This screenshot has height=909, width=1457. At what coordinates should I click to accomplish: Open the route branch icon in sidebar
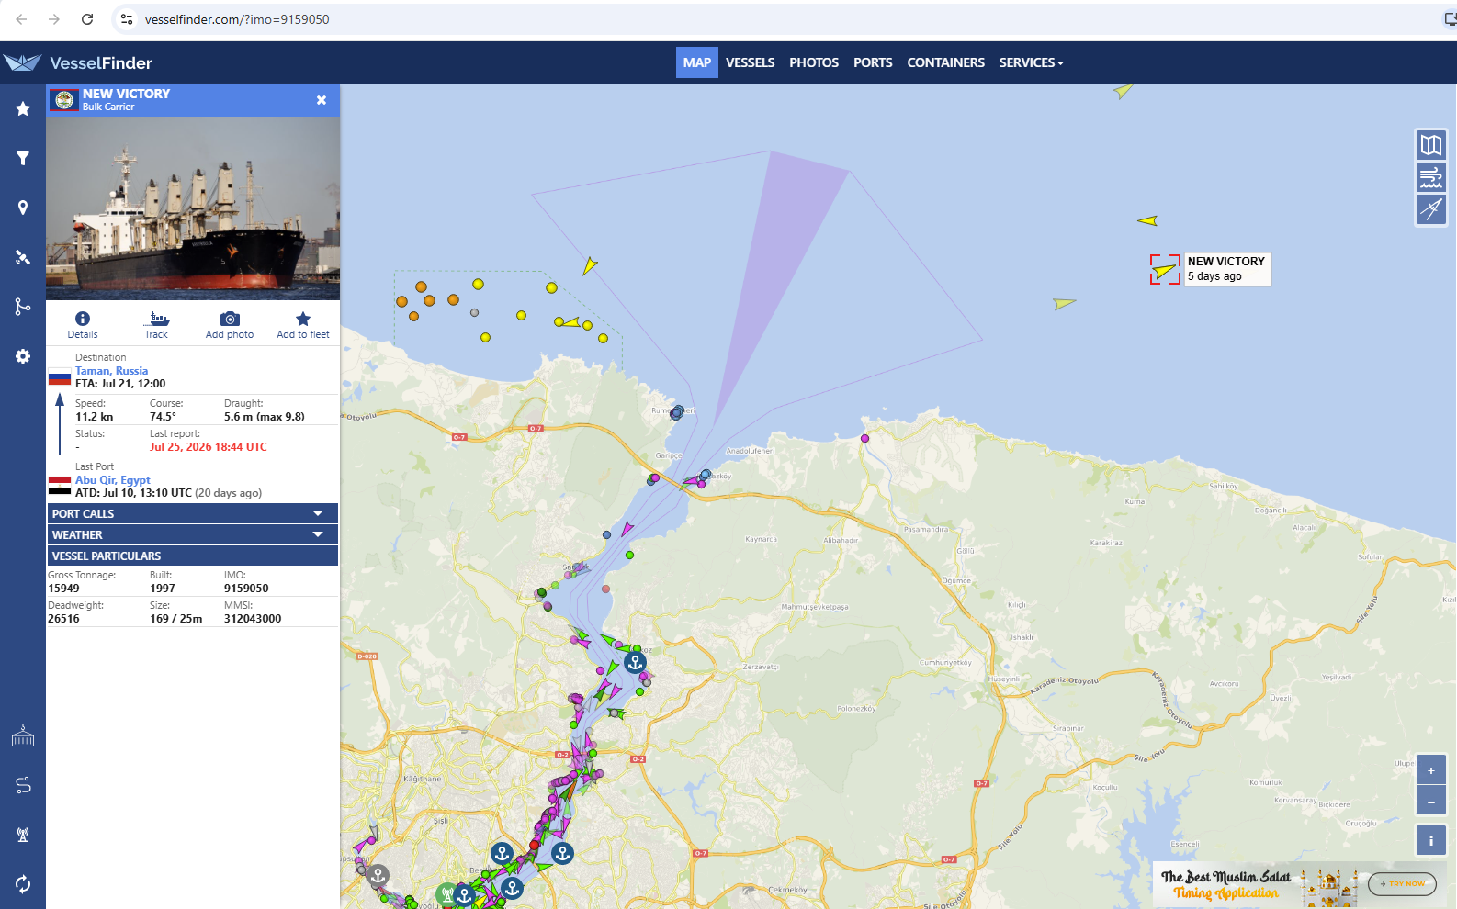[x=23, y=307]
